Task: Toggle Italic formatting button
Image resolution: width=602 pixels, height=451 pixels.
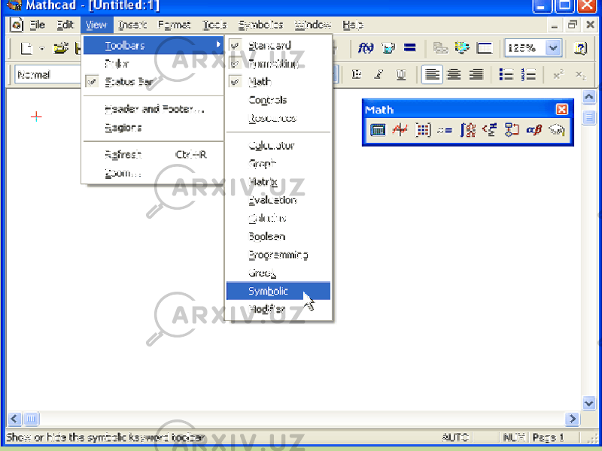Action: (x=379, y=74)
